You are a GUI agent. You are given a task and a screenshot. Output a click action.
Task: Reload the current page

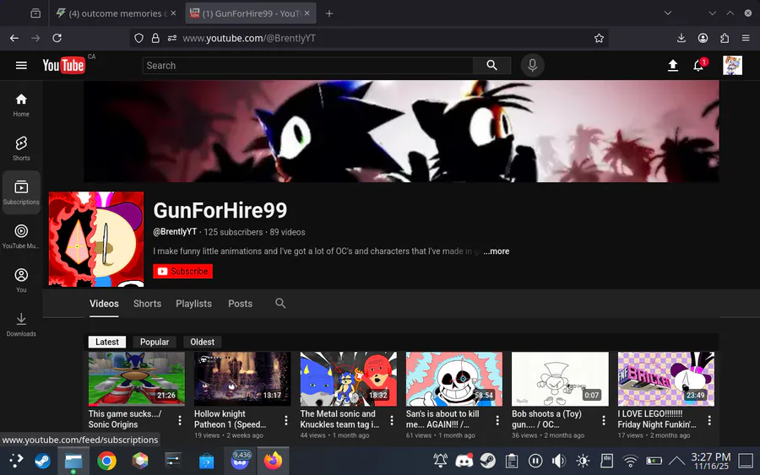click(x=57, y=38)
